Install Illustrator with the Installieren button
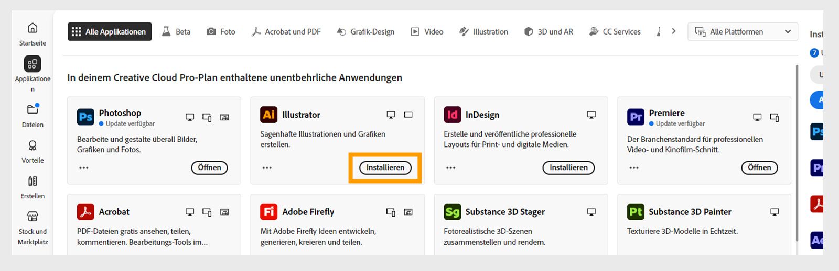839x271 pixels. click(x=385, y=167)
